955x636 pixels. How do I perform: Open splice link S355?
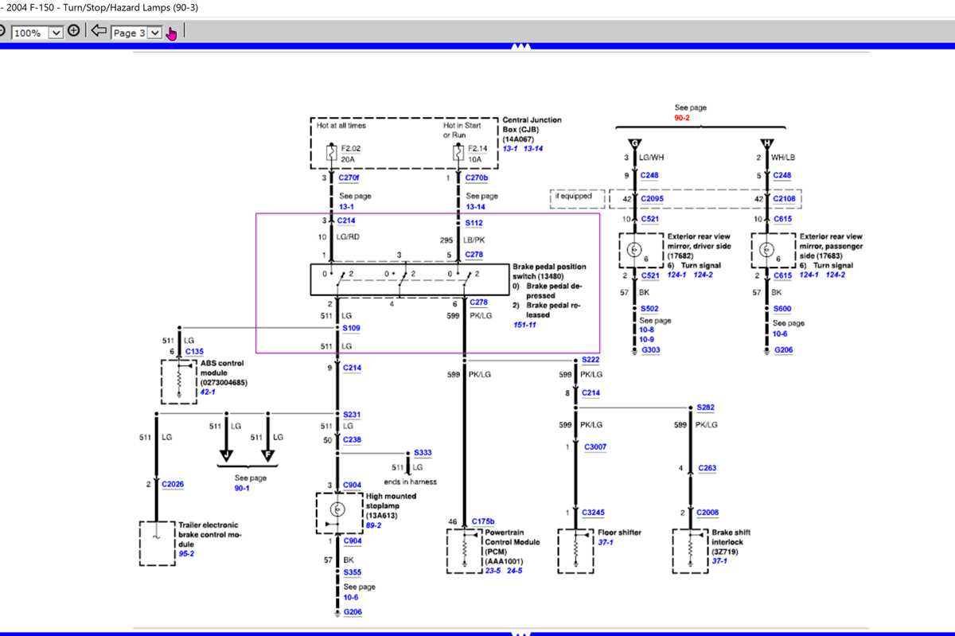click(352, 572)
